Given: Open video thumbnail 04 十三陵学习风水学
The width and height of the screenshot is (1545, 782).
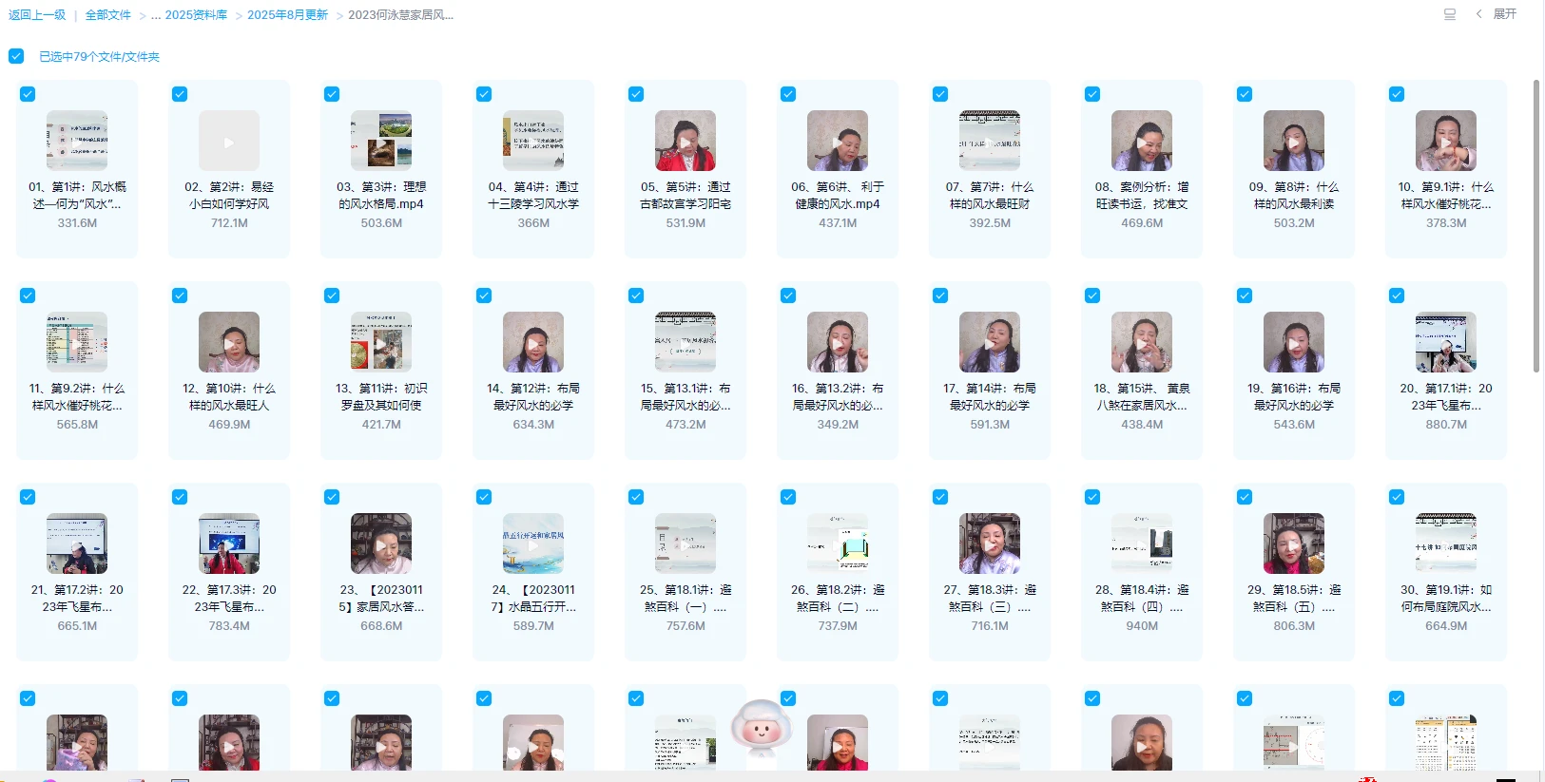Looking at the screenshot, I should (x=533, y=141).
